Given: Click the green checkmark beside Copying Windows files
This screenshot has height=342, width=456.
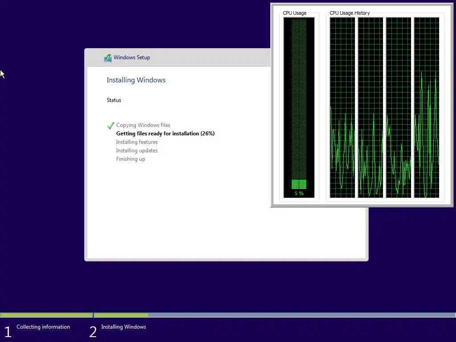Looking at the screenshot, I should [110, 125].
